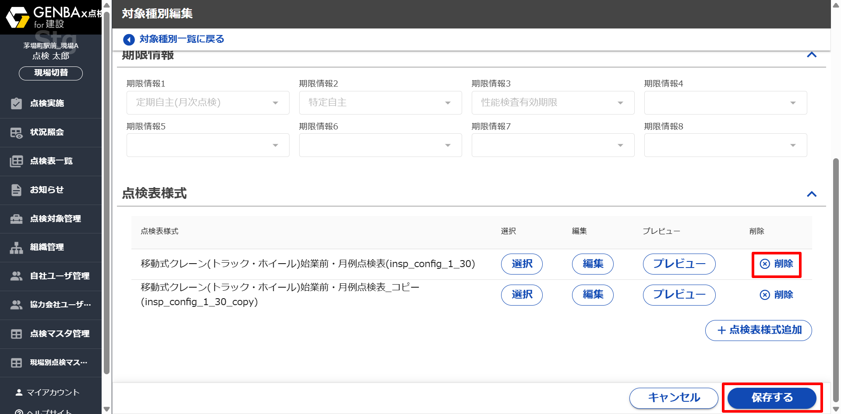Select the お知らせ document icon

click(x=16, y=190)
